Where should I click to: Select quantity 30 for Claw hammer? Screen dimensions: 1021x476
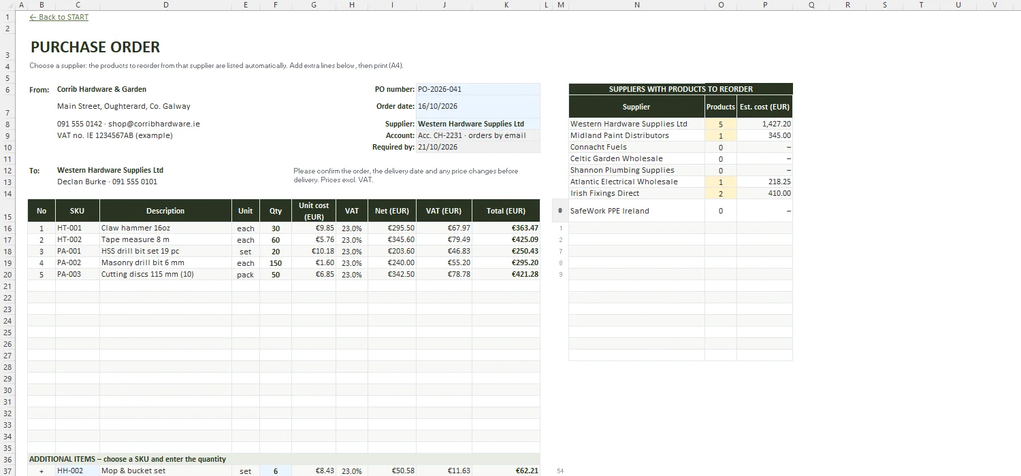click(275, 228)
